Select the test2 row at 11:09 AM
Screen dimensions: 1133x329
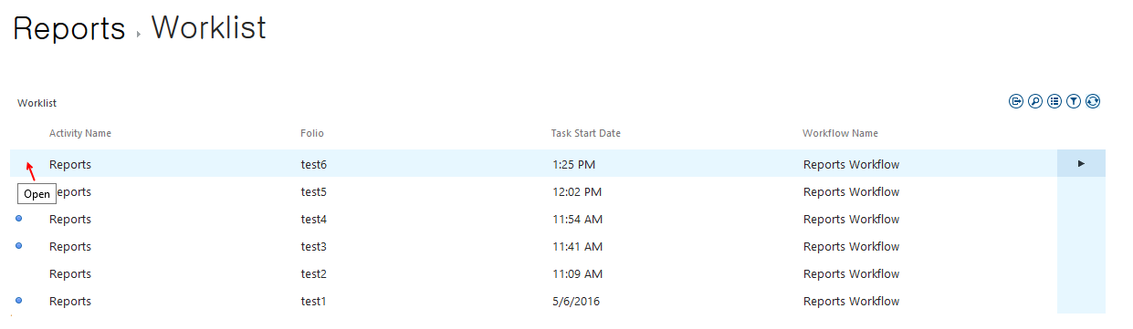pyautogui.click(x=557, y=273)
